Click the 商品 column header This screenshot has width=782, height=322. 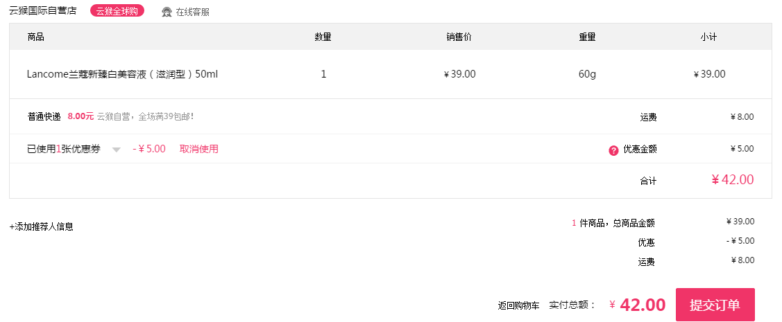click(x=36, y=37)
